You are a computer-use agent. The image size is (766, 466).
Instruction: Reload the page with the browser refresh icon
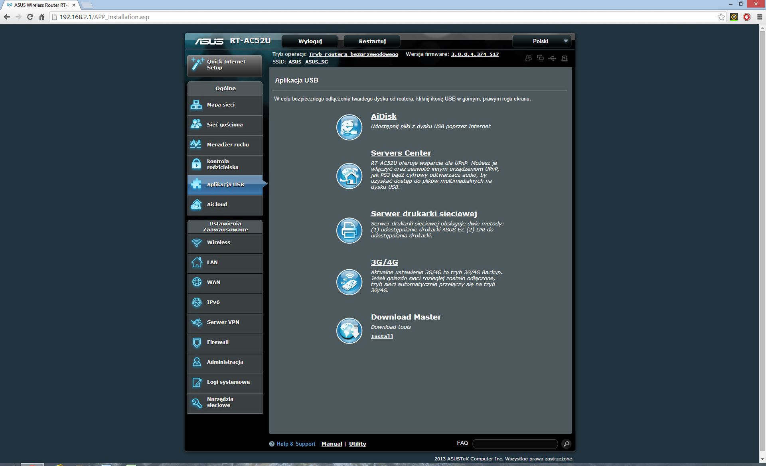[x=30, y=17]
